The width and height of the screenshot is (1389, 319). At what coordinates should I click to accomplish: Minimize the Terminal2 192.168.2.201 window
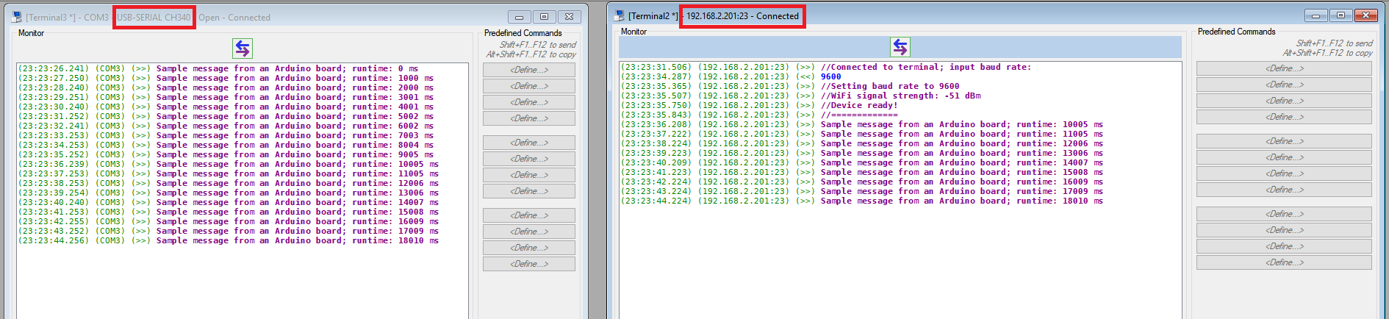click(1316, 15)
